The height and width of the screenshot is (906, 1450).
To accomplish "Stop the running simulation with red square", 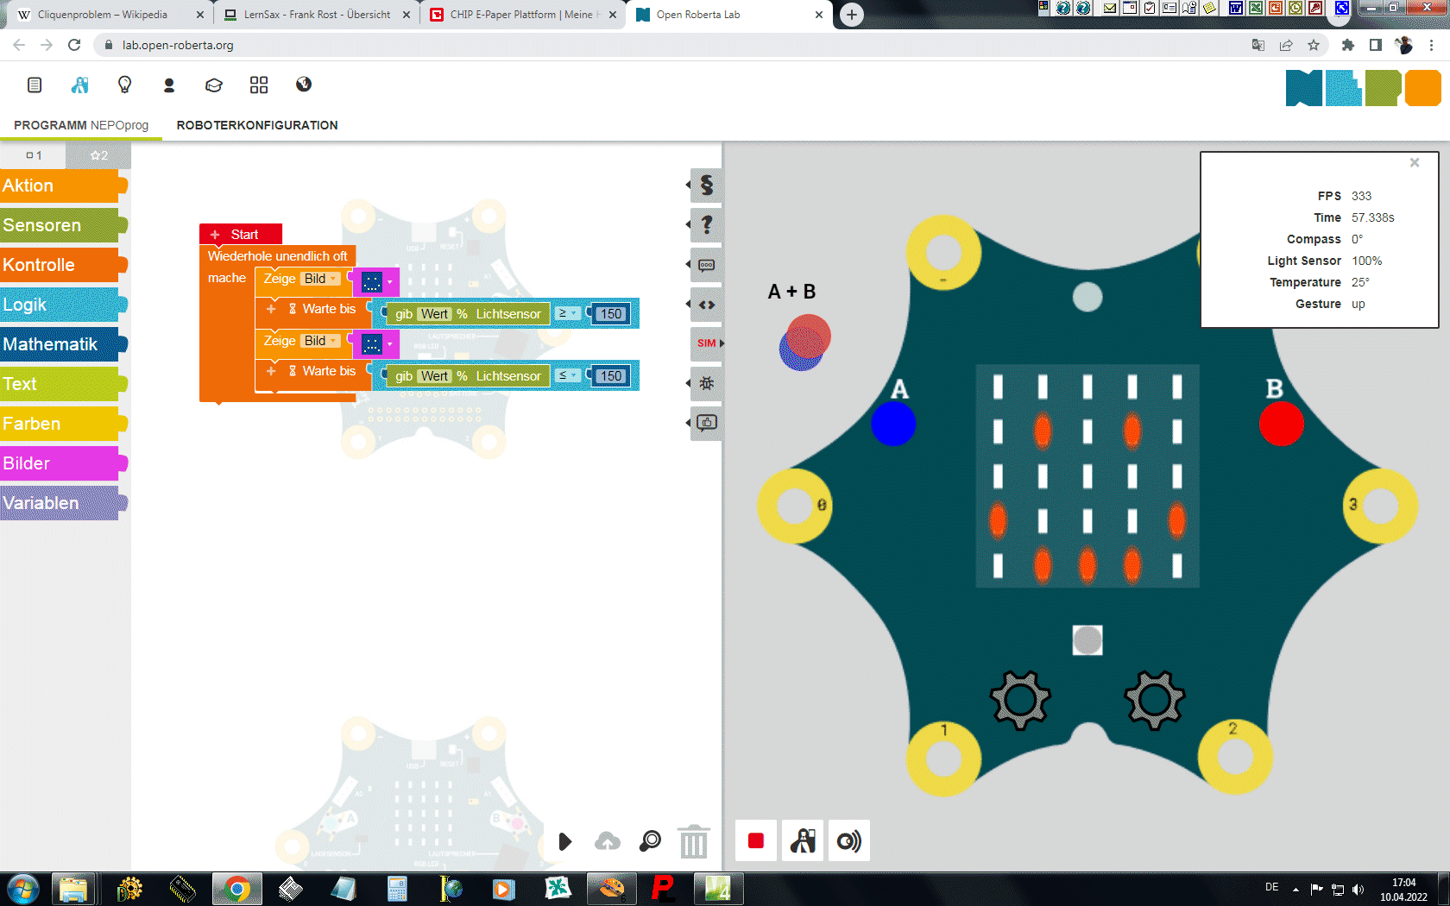I will click(755, 840).
